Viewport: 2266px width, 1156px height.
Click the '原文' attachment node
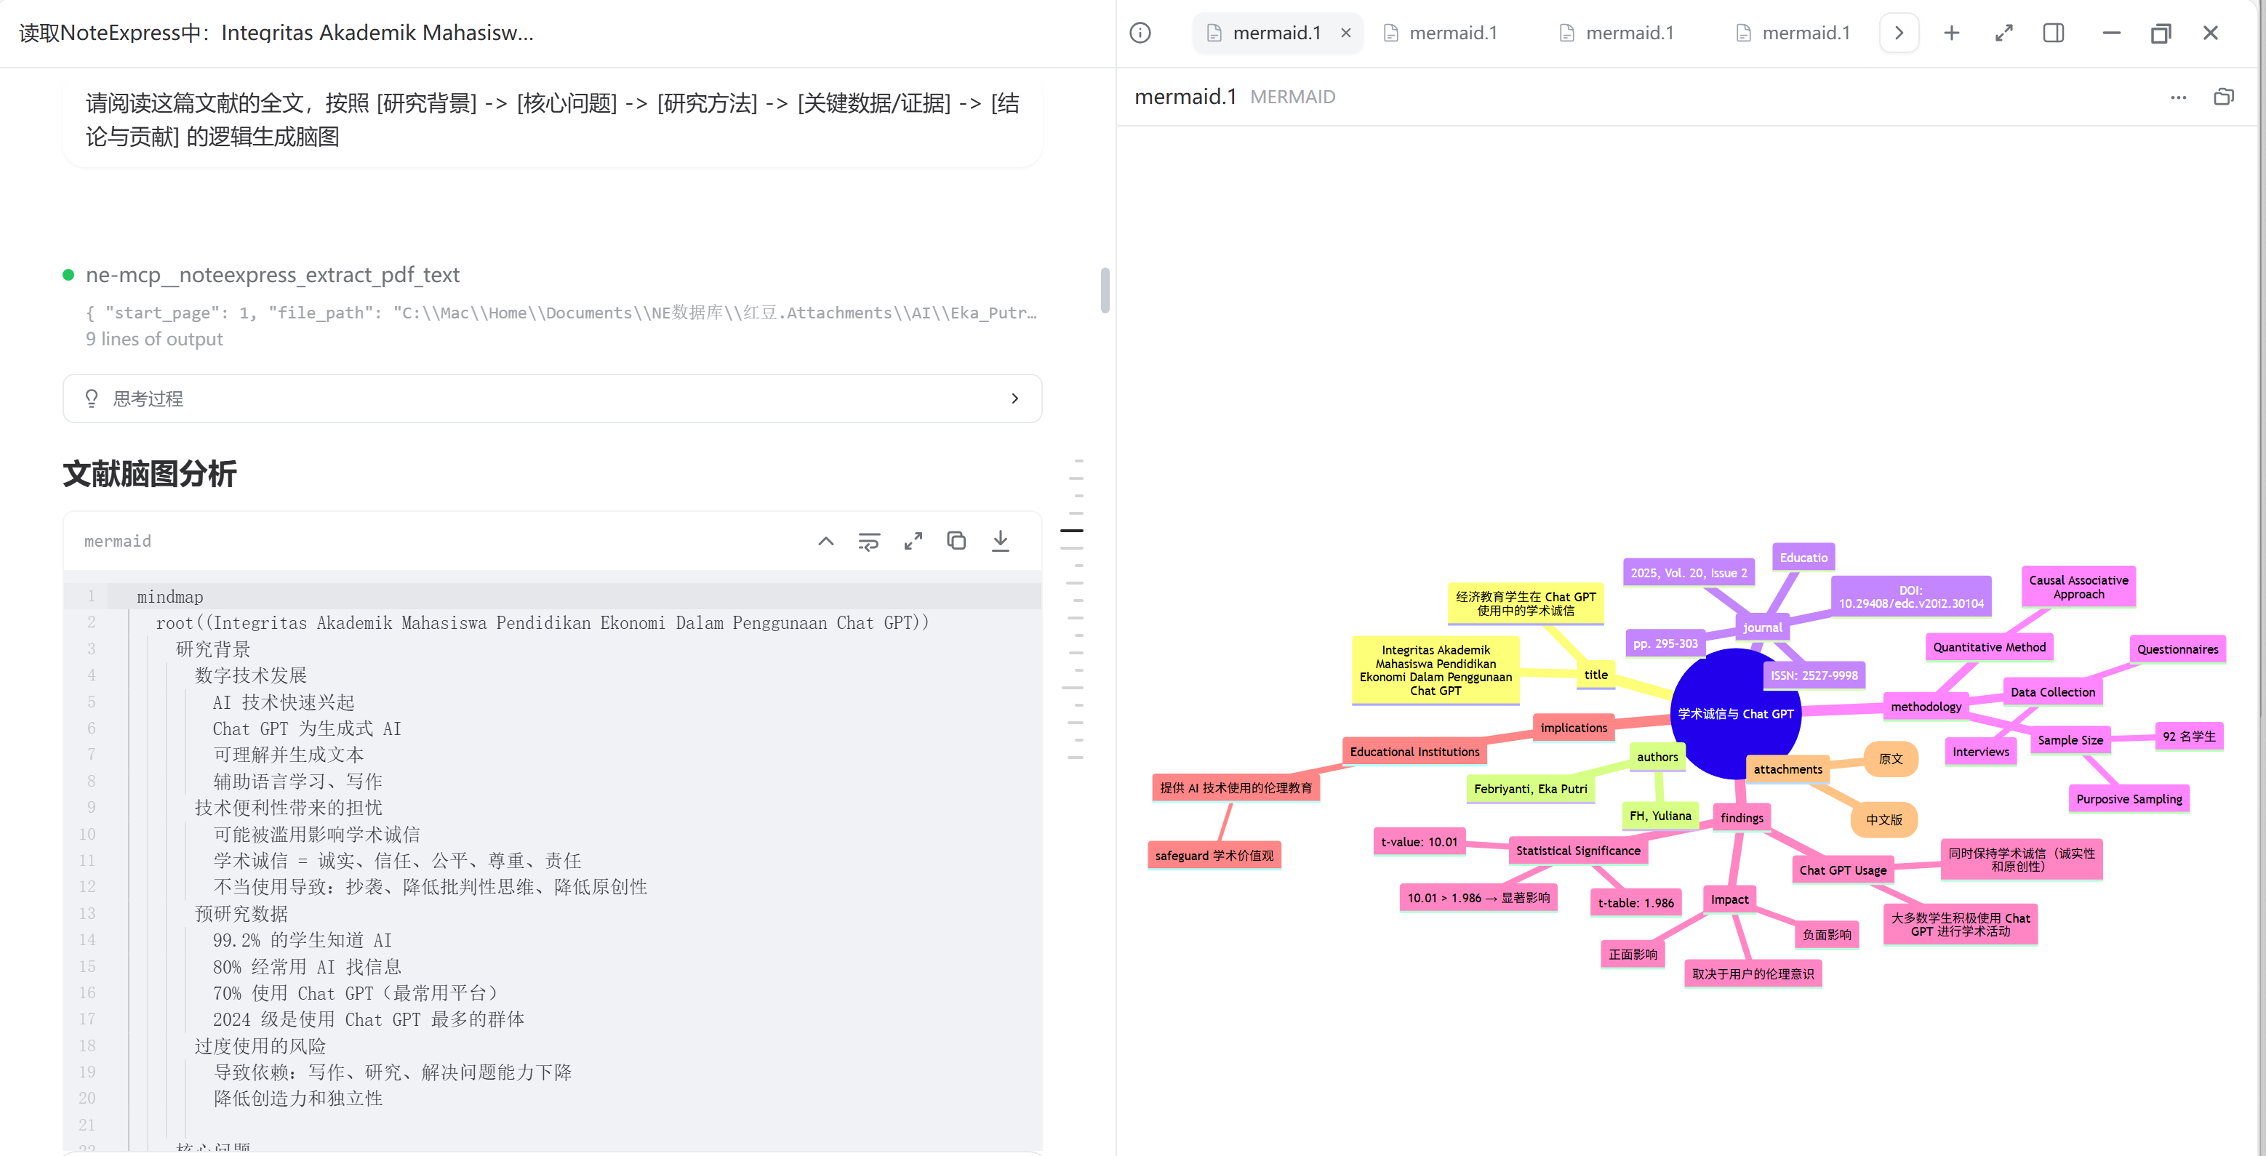(1890, 758)
